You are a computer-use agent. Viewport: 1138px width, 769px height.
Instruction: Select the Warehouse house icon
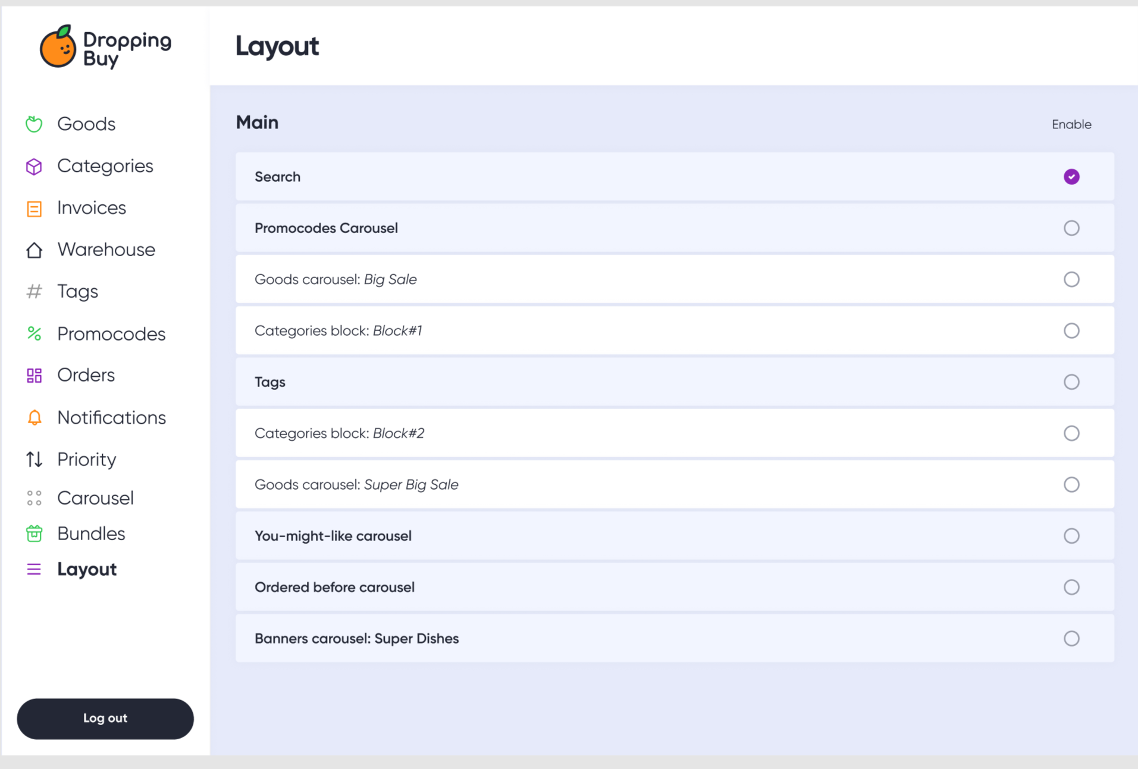click(x=34, y=250)
